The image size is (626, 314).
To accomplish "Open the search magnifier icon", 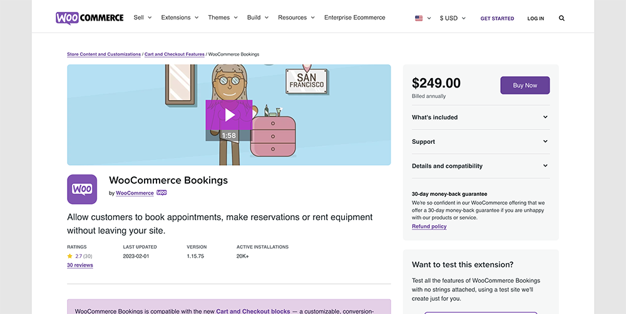I will pos(562,18).
